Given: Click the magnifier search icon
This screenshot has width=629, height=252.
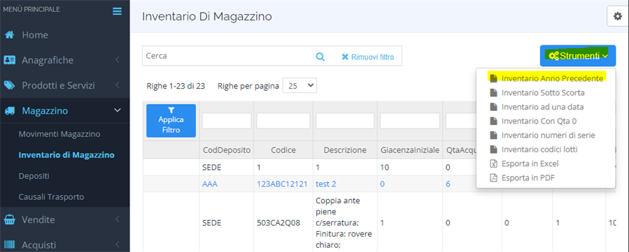Looking at the screenshot, I should click(320, 57).
